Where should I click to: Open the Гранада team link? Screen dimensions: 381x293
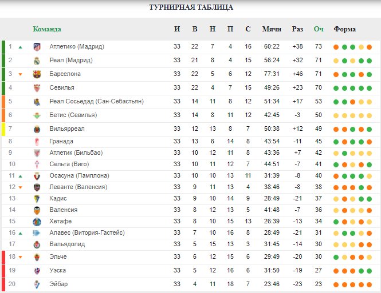pos(61,141)
